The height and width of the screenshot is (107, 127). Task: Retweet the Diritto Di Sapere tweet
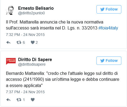19,100
